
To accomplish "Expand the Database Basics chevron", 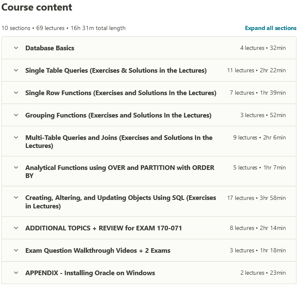I will coord(16,48).
